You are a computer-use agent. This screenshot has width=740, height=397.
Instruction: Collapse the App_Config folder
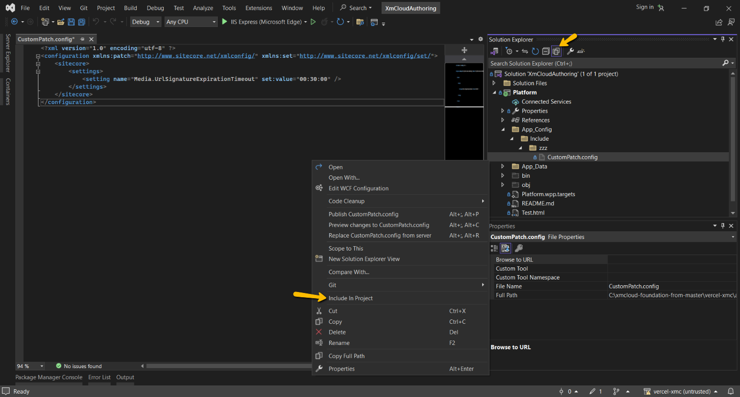pos(503,130)
